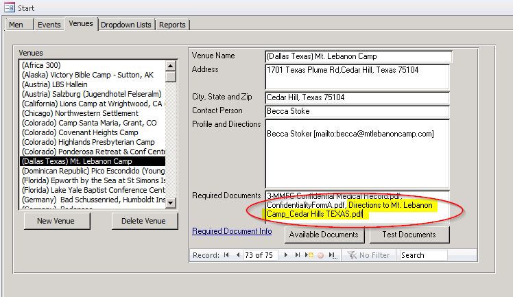This screenshot has width=513, height=297.
Task: Select (Austria) Salzburg (Jugendhotel Felseralm)
Action: (93, 94)
